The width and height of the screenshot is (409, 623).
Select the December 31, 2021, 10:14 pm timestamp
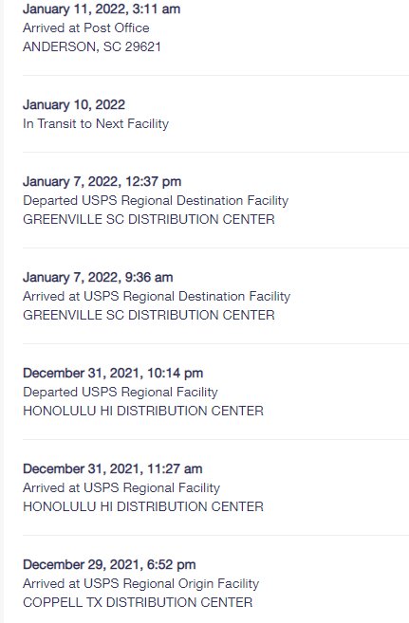(113, 373)
